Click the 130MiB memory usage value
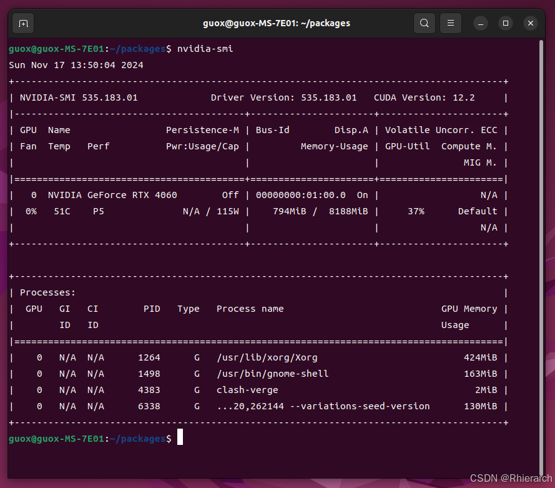Viewport: 555px width, 488px height. pyautogui.click(x=480, y=407)
